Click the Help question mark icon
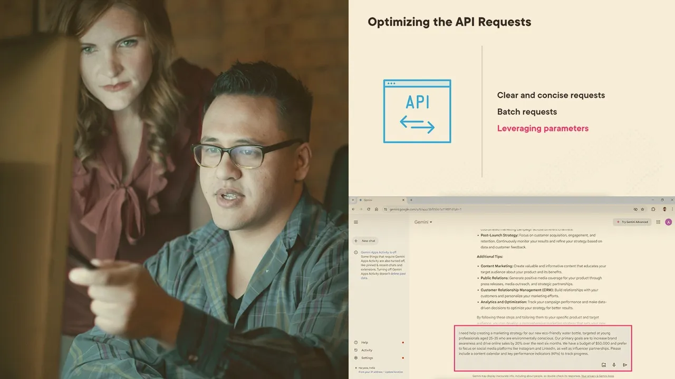Screen dimensions: 675x379 pyautogui.click(x=356, y=342)
